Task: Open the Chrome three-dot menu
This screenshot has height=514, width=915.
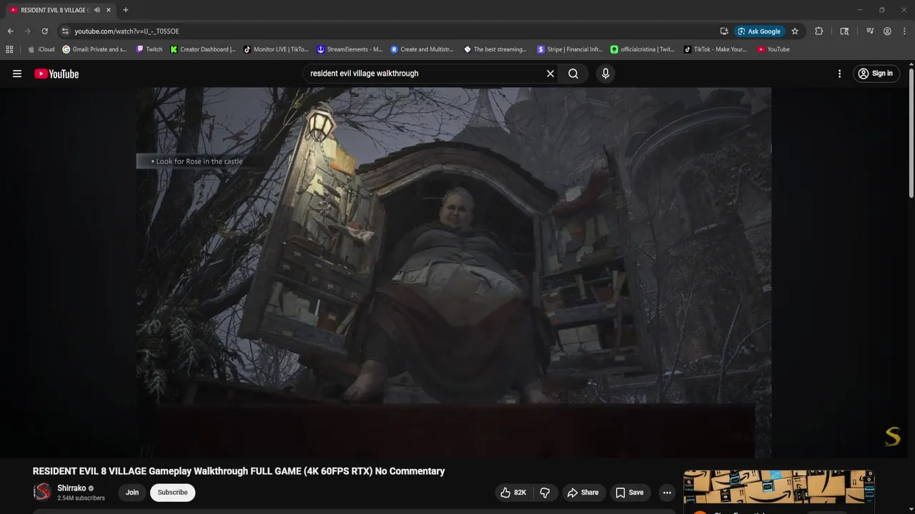Action: pos(904,31)
